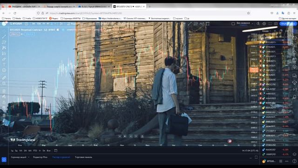Open the Яндекс bookmark

click(x=54, y=19)
